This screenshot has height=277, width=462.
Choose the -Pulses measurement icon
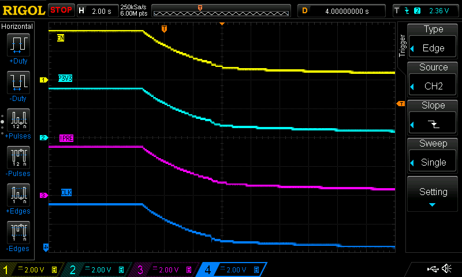click(18, 157)
